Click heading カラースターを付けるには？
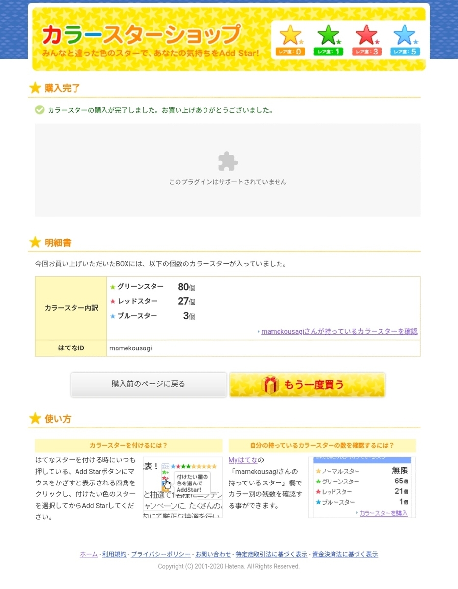 pyautogui.click(x=128, y=445)
